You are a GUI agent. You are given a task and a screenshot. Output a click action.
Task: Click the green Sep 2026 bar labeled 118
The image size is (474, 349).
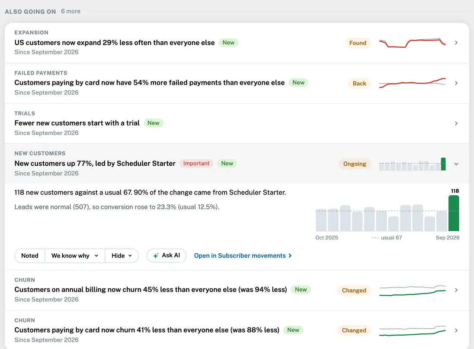pos(453,213)
